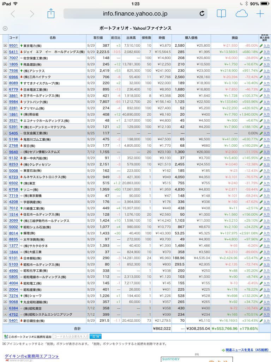The height and width of the screenshot is (362, 271).
Task: Click the 取引値 column header
Action: [98, 37]
